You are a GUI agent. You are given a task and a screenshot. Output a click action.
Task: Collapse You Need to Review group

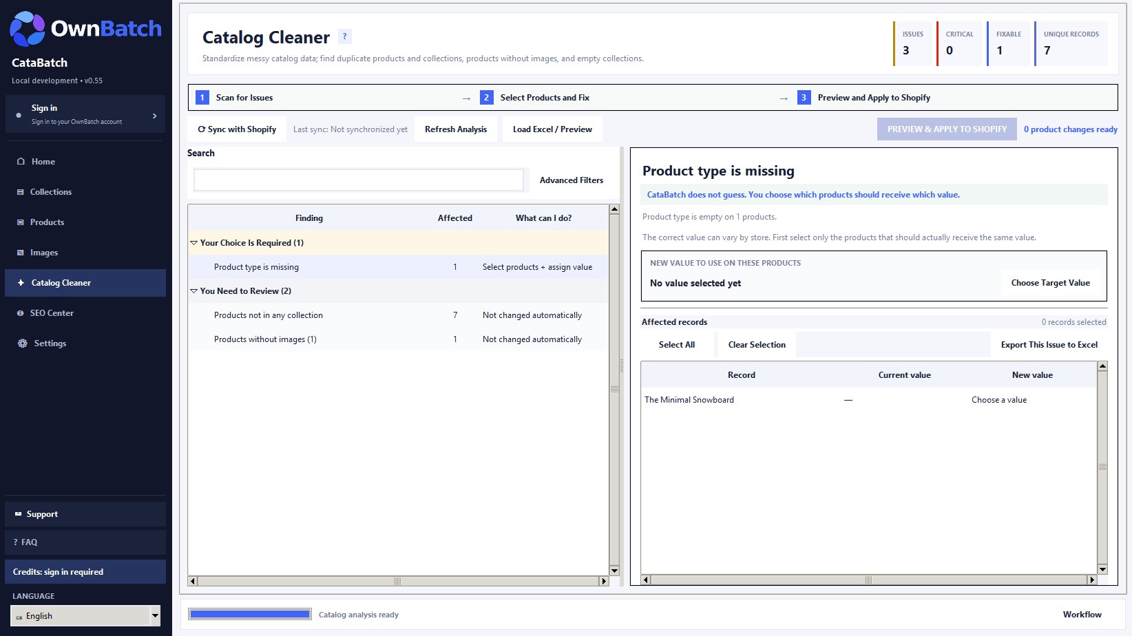click(x=193, y=291)
